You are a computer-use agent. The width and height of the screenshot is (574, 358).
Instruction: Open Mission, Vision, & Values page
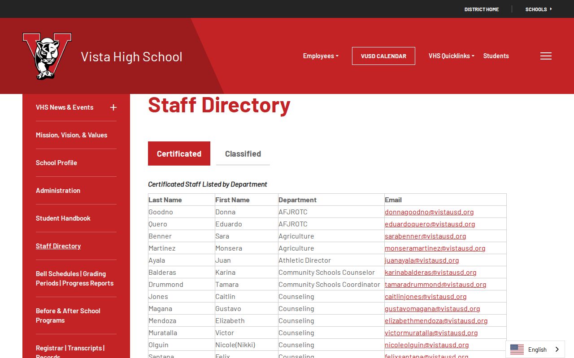[71, 135]
